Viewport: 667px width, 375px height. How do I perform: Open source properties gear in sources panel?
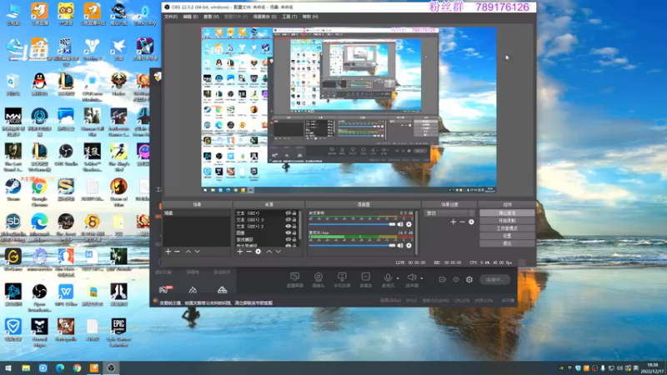[258, 252]
